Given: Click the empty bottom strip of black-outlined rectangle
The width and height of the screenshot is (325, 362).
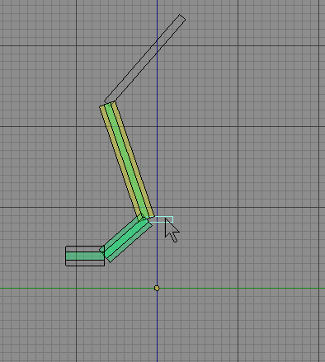Looking at the screenshot, I should (85, 263).
